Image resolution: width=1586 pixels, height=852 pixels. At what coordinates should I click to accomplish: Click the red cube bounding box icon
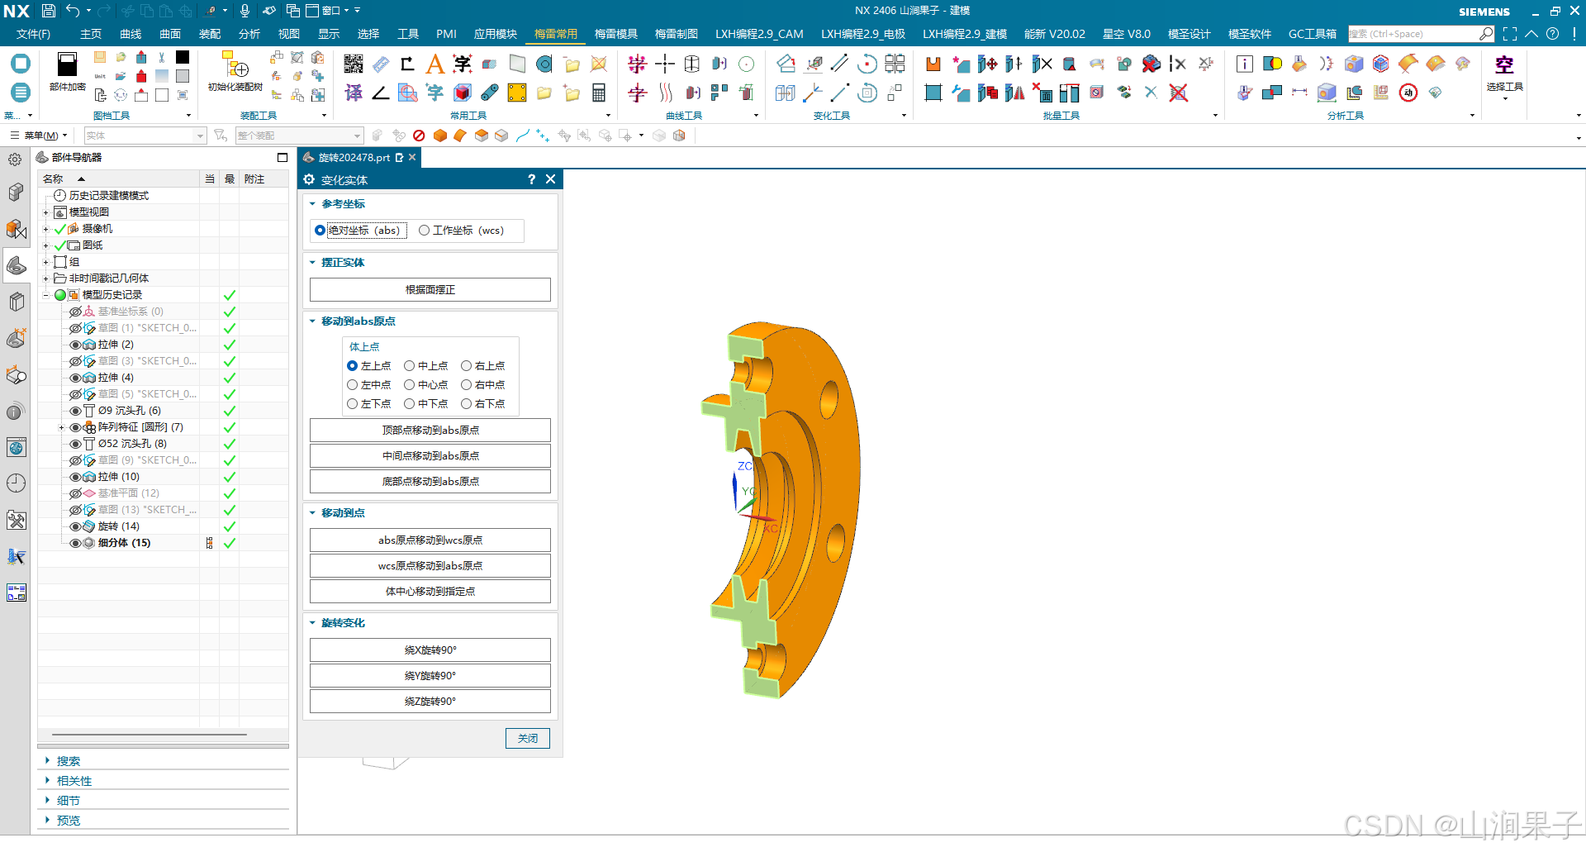[463, 93]
